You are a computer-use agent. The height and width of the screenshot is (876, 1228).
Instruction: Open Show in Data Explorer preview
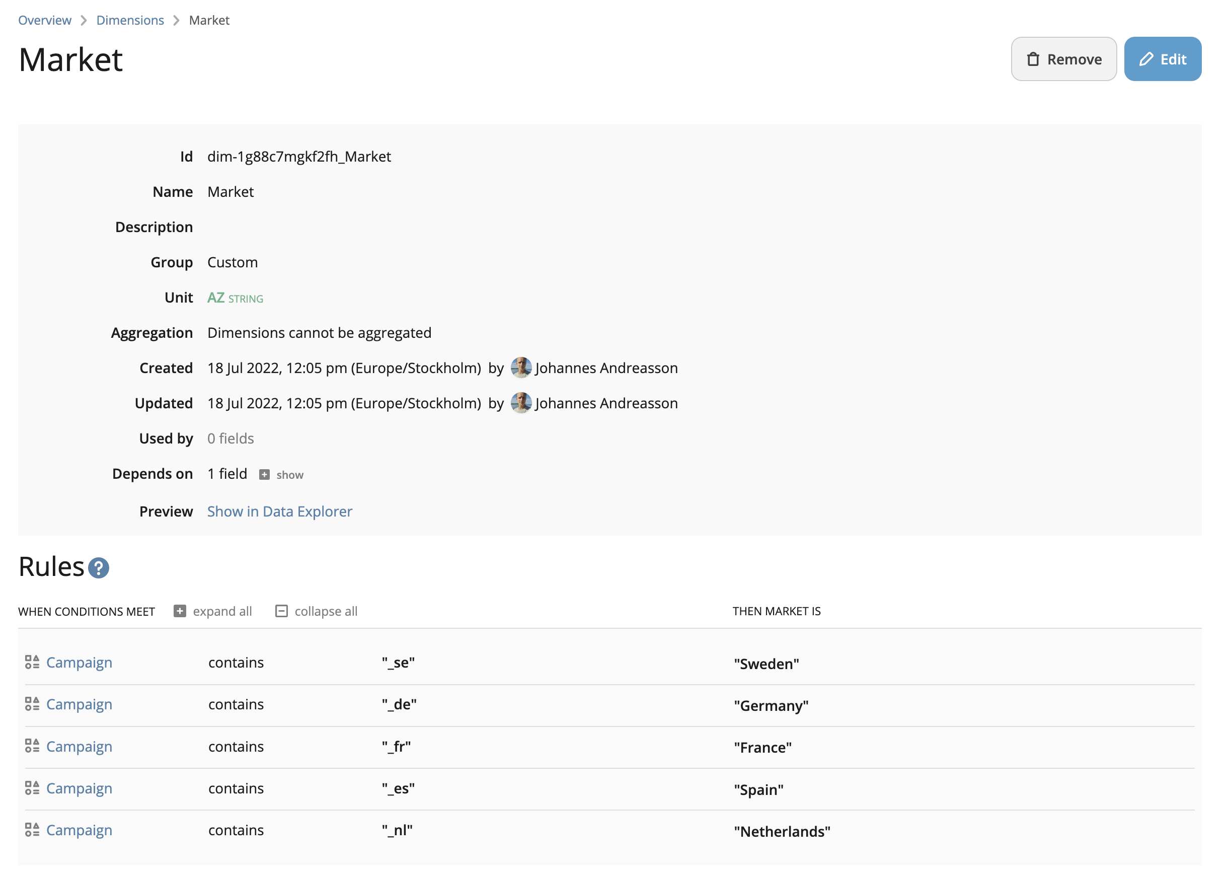(x=279, y=510)
